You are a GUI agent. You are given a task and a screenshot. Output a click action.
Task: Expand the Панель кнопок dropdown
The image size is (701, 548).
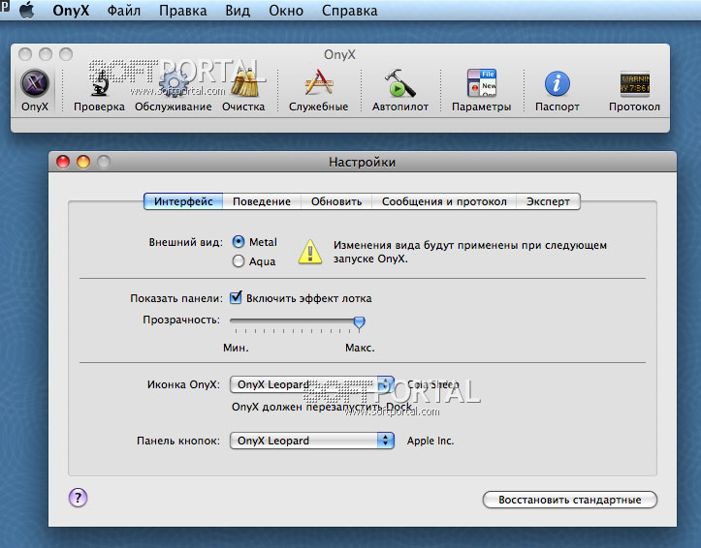click(x=311, y=441)
